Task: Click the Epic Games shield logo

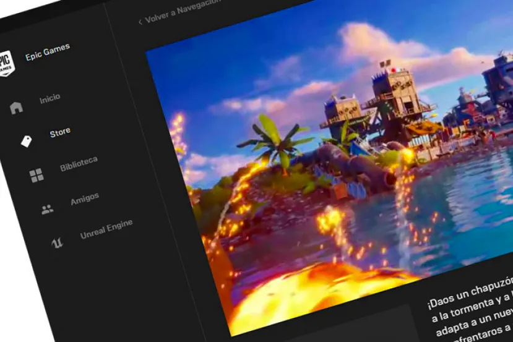Action: 6,64
